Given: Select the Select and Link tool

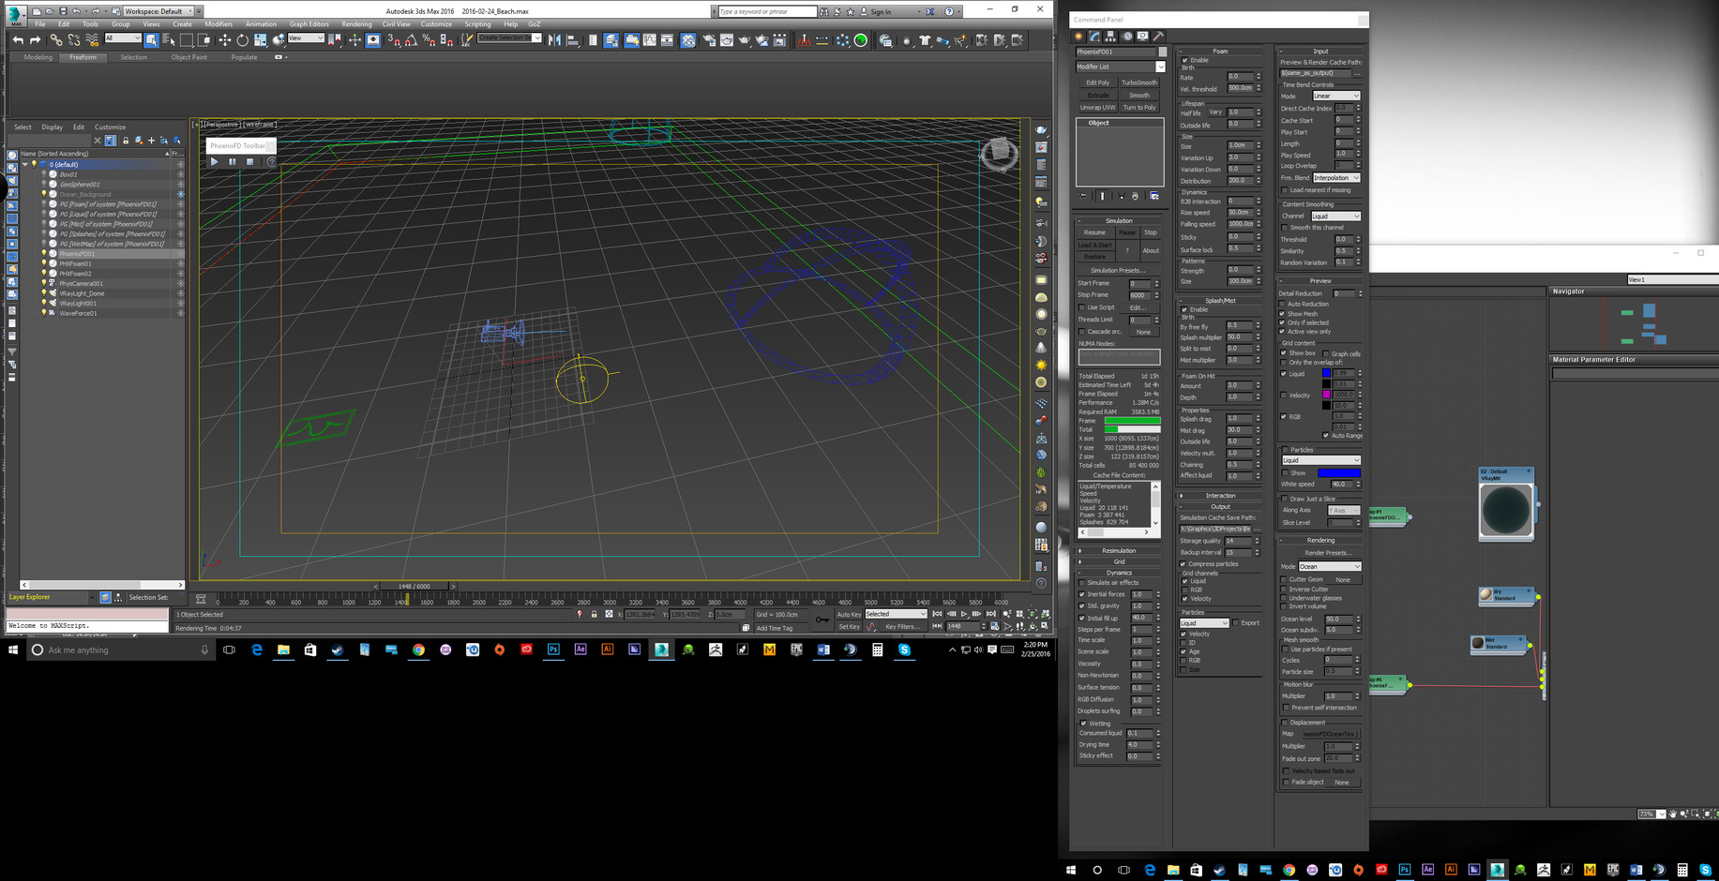Looking at the screenshot, I should click(x=56, y=40).
